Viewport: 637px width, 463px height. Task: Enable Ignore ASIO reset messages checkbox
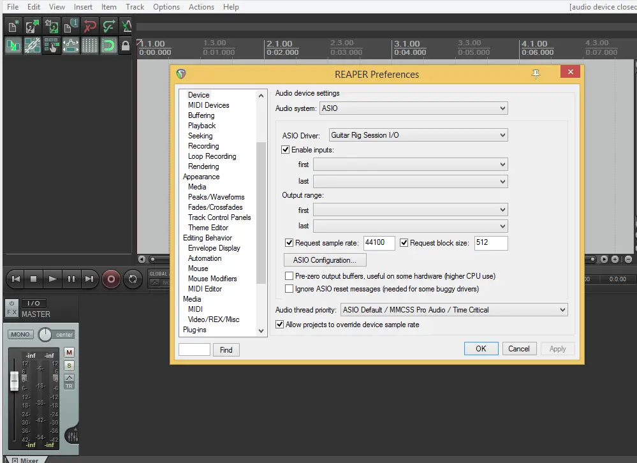tap(289, 289)
